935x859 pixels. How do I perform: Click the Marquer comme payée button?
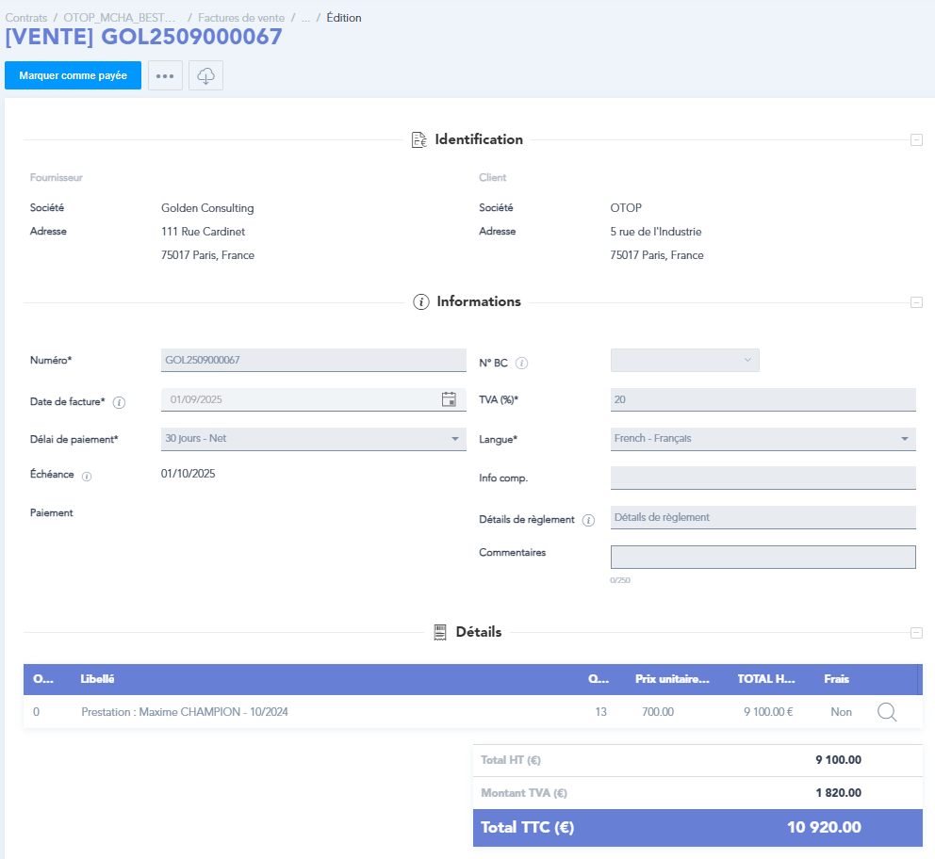tap(73, 75)
